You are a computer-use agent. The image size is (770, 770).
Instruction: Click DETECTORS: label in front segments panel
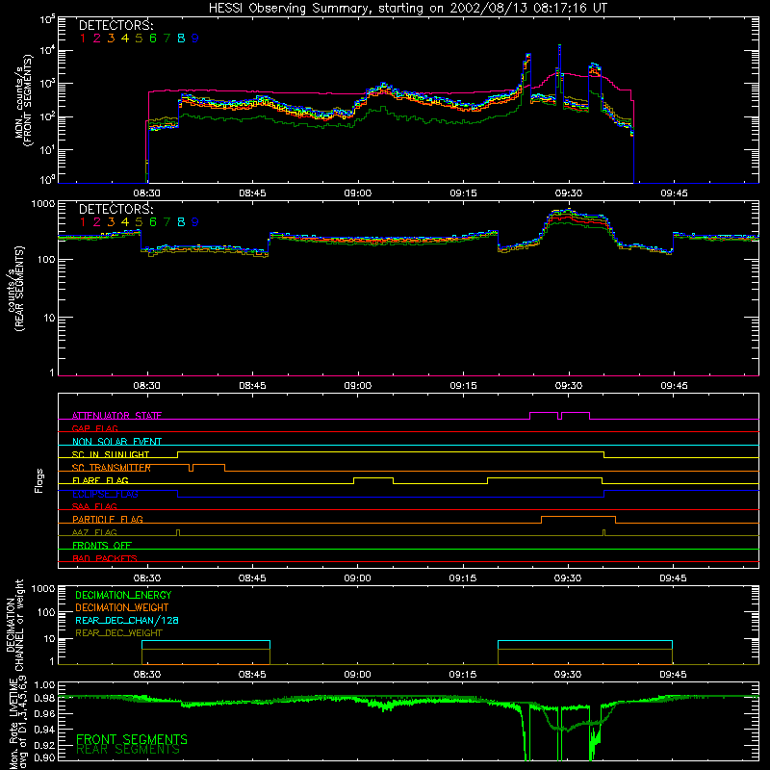[115, 26]
